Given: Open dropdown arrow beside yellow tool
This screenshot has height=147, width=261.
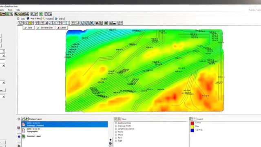Looking at the screenshot, I should [x=33, y=23].
